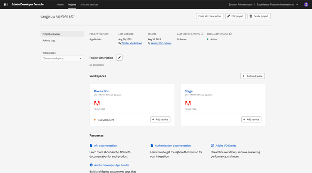Click the Adobe Developer App Builder info icon

tap(91, 165)
